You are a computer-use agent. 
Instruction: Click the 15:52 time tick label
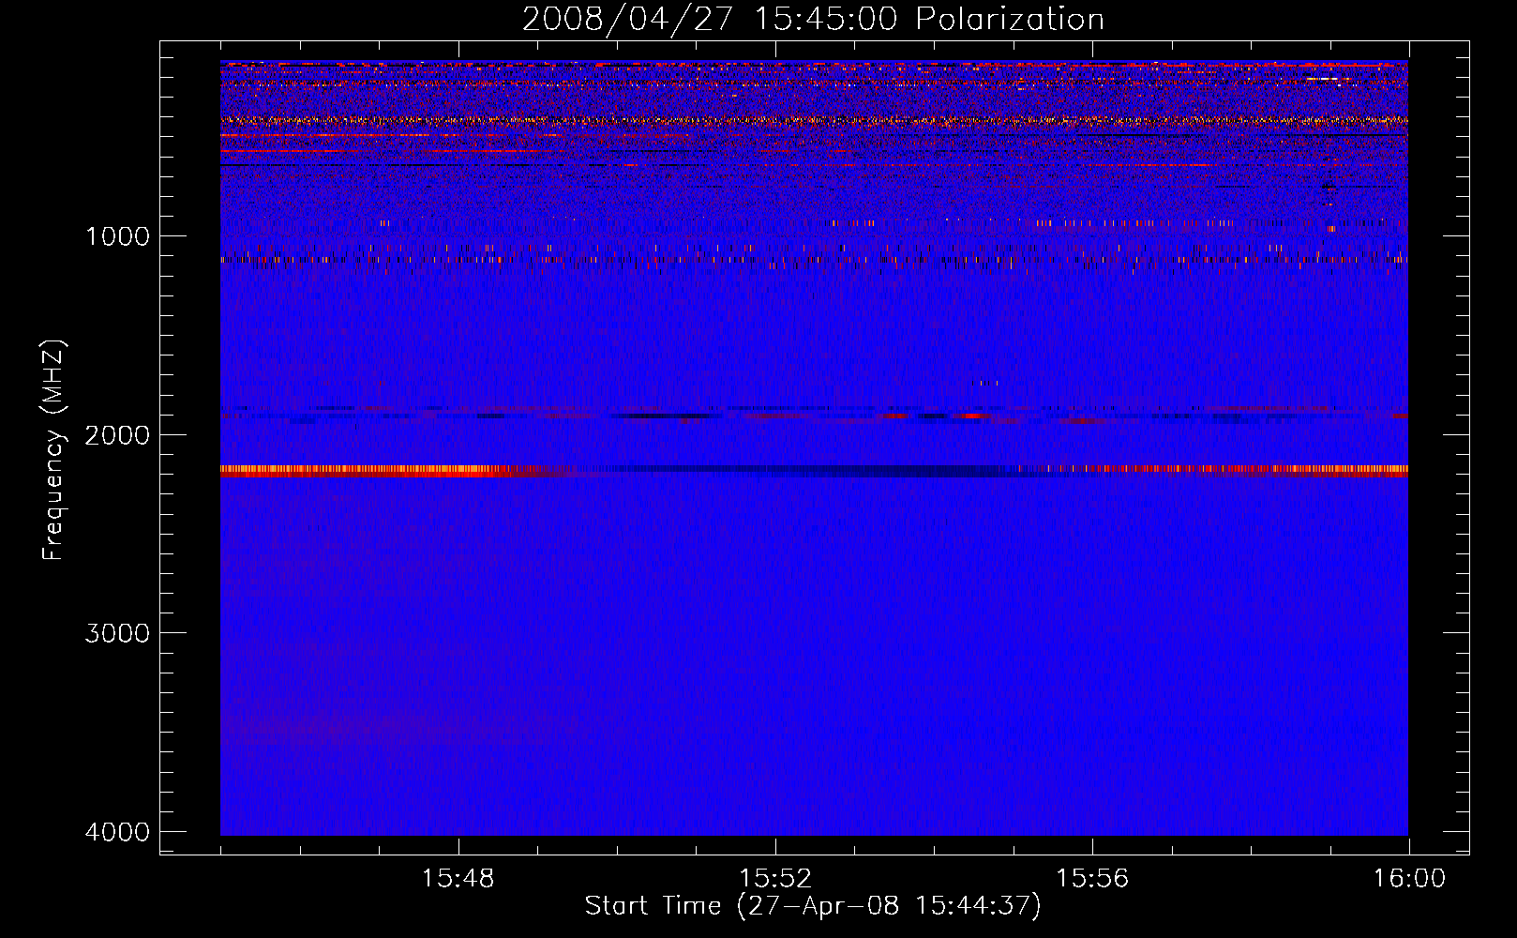775,879
